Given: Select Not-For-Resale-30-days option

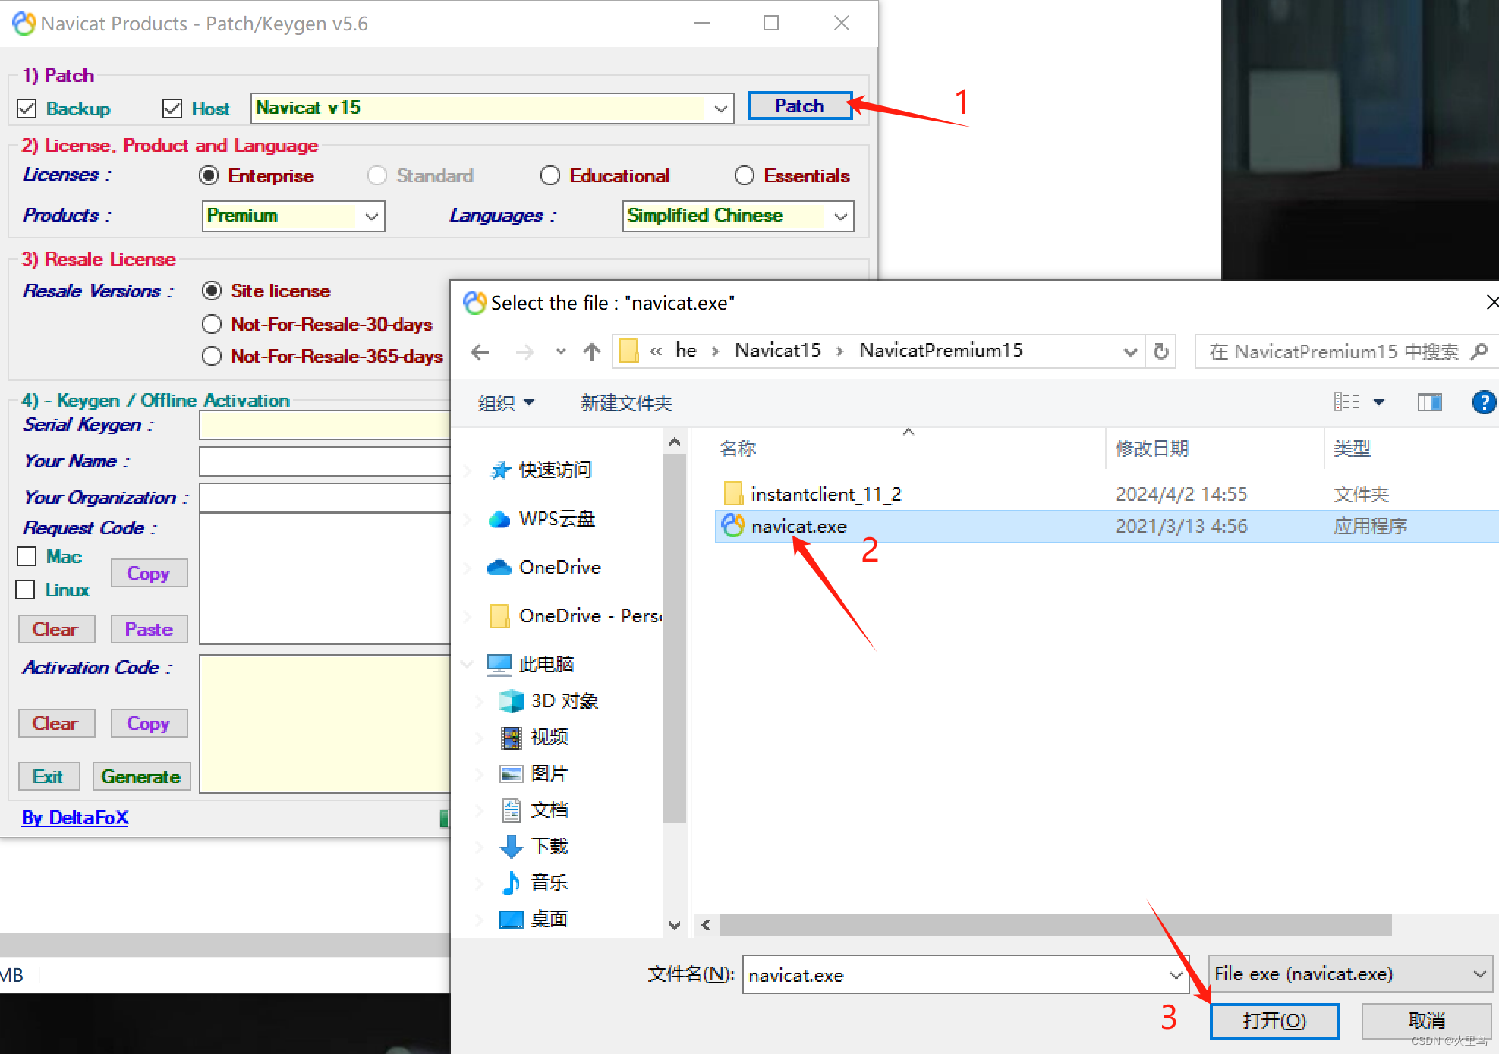Looking at the screenshot, I should click(212, 325).
